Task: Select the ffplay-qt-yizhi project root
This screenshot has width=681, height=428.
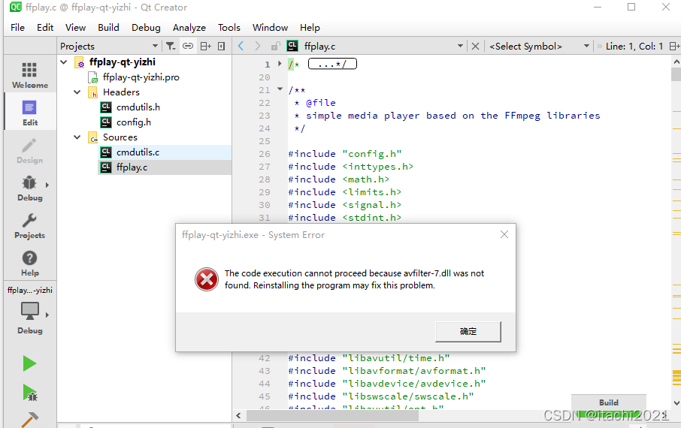Action: click(x=122, y=62)
